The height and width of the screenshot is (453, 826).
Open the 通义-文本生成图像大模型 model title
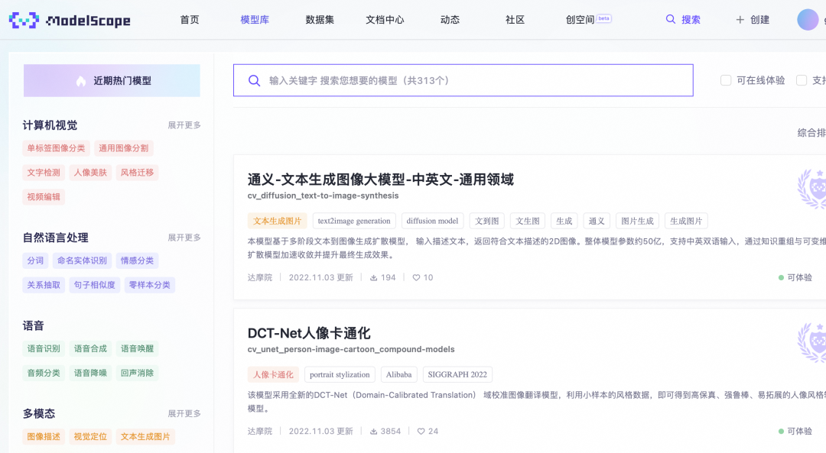[380, 180]
